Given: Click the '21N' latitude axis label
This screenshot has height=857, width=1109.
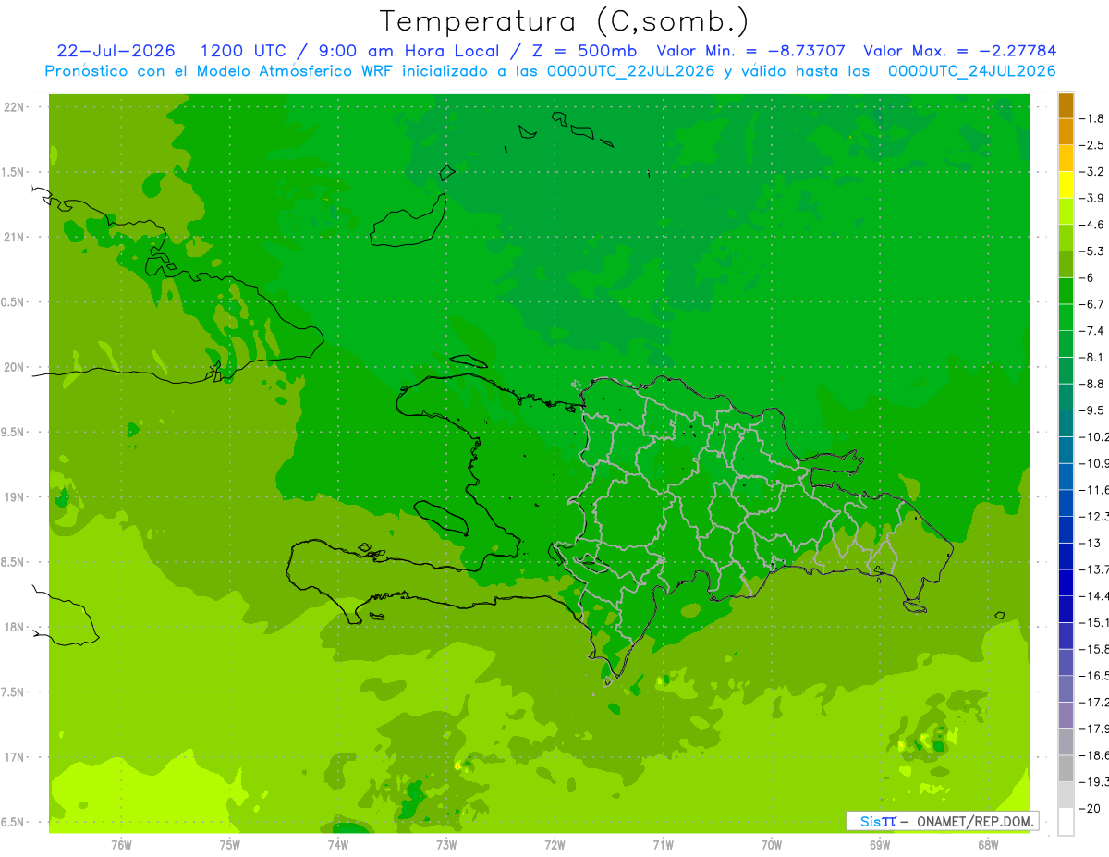Looking at the screenshot, I should [16, 237].
